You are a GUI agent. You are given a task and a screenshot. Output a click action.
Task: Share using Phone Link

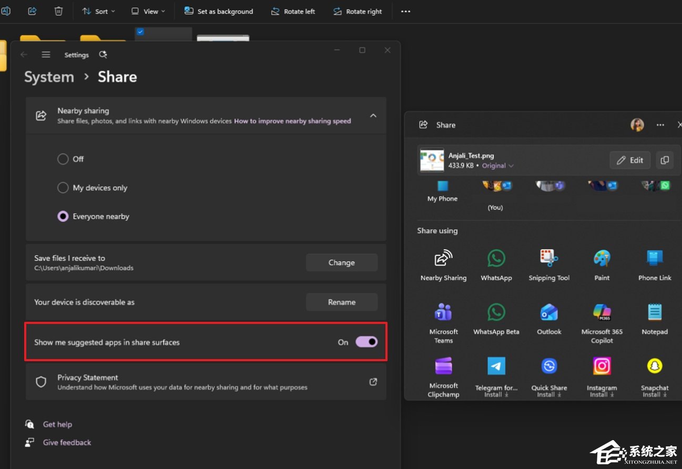tap(655, 266)
